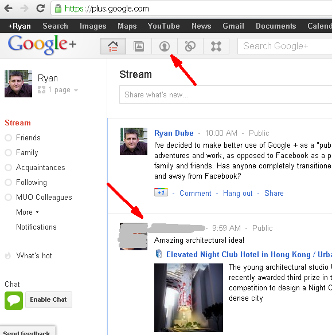Viewport: 332px width, 335px height.
Task: Open Search in the Google bar
Action: tap(55, 26)
